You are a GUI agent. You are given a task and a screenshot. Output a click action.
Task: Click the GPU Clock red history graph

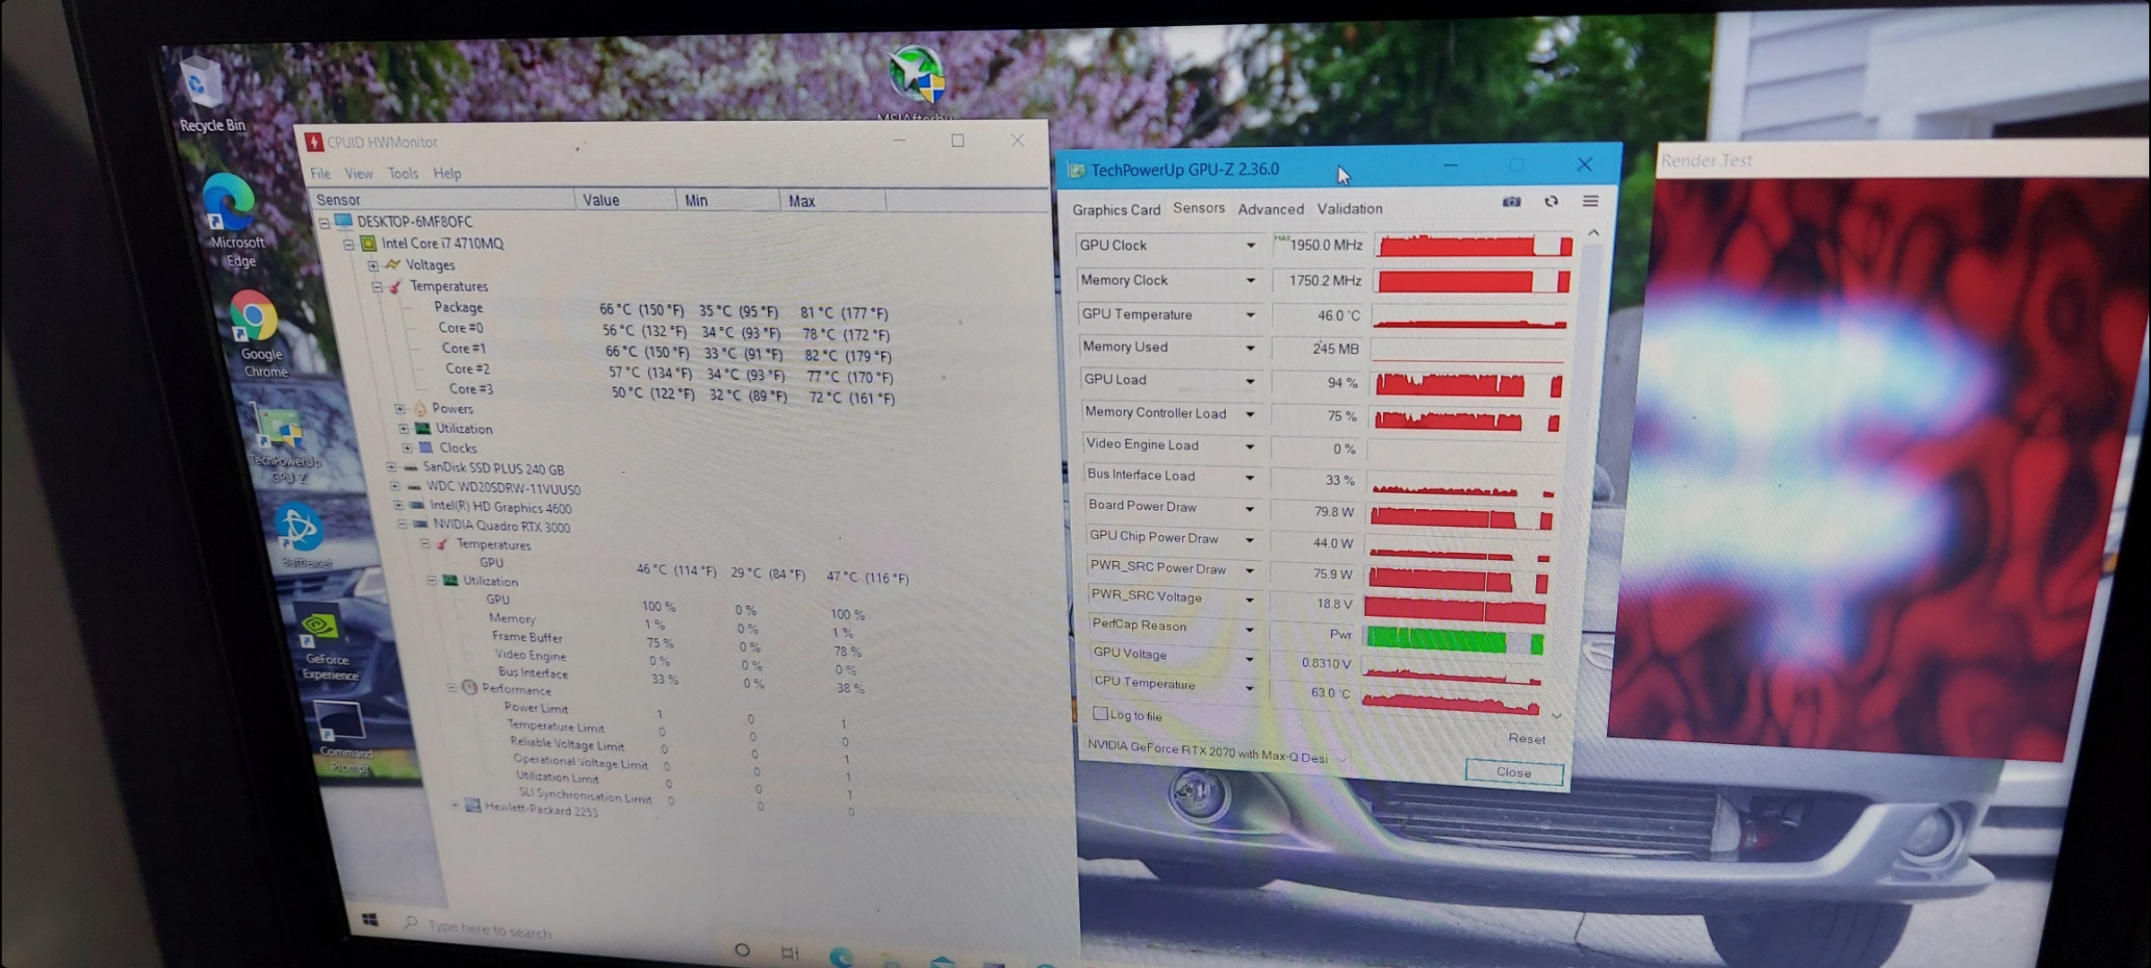tap(1473, 245)
